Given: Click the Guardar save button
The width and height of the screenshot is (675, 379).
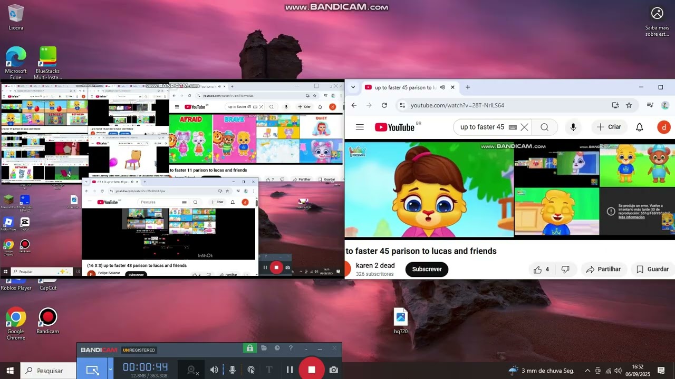Looking at the screenshot, I should point(652,269).
